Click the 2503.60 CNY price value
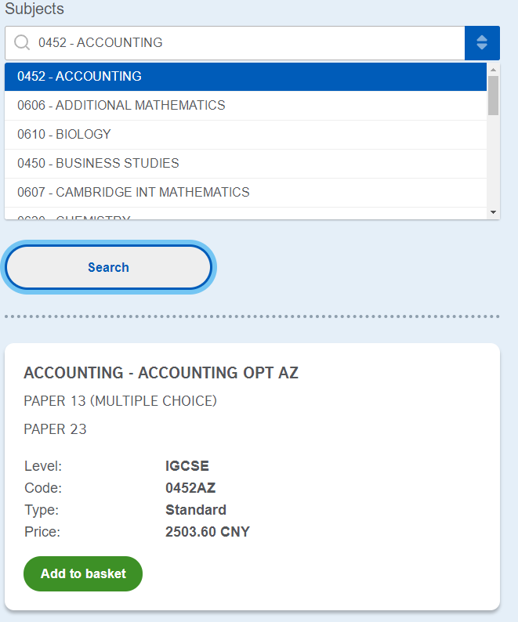Image resolution: width=518 pixels, height=622 pixels. point(208,532)
